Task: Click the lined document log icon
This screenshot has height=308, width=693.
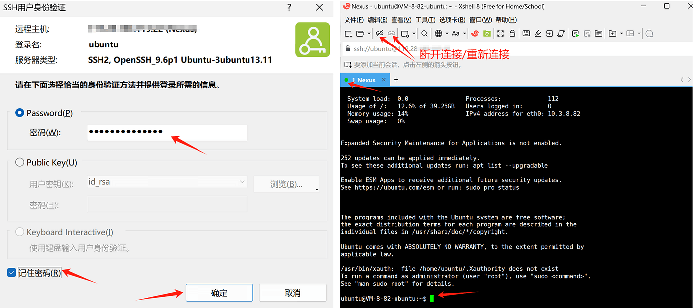Action: click(x=598, y=34)
